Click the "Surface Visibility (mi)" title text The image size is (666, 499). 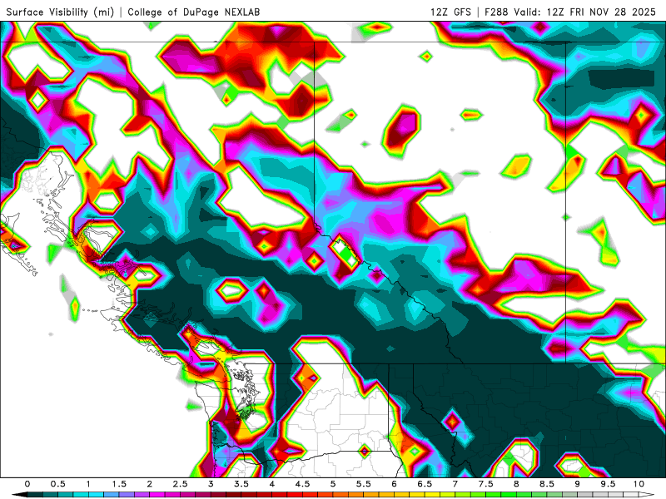[60, 12]
